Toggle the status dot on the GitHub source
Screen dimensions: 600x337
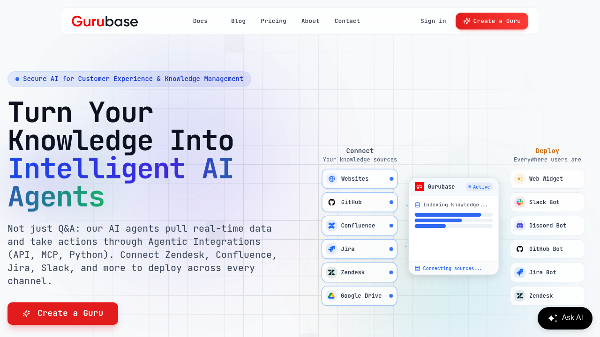click(391, 202)
